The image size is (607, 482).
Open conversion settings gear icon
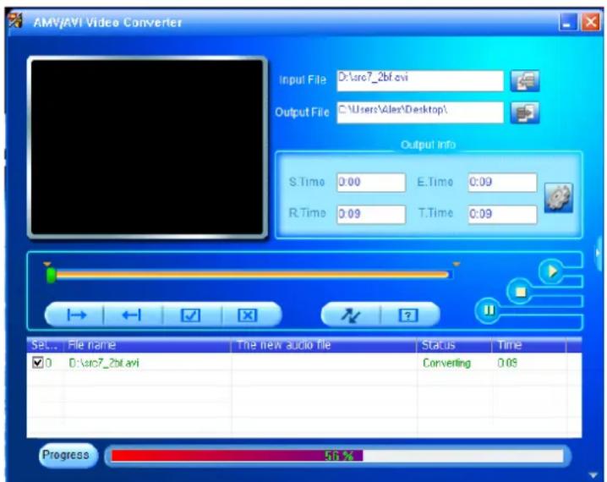pos(558,198)
